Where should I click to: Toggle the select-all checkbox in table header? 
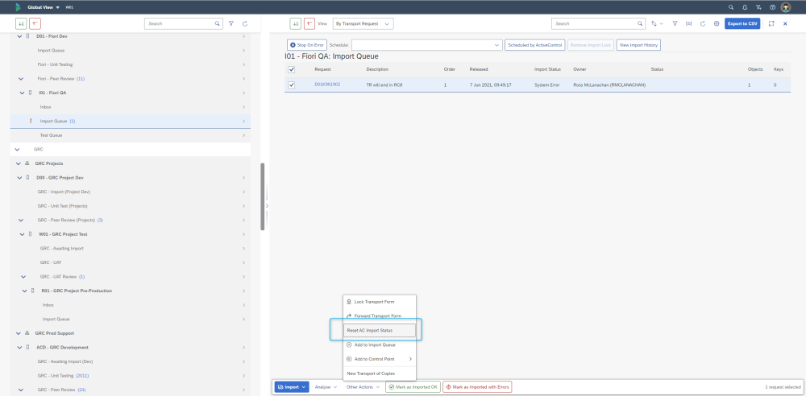[x=292, y=69]
